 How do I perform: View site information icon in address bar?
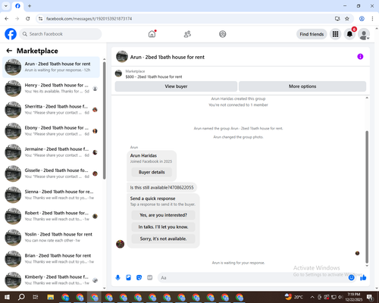[x=40, y=19]
